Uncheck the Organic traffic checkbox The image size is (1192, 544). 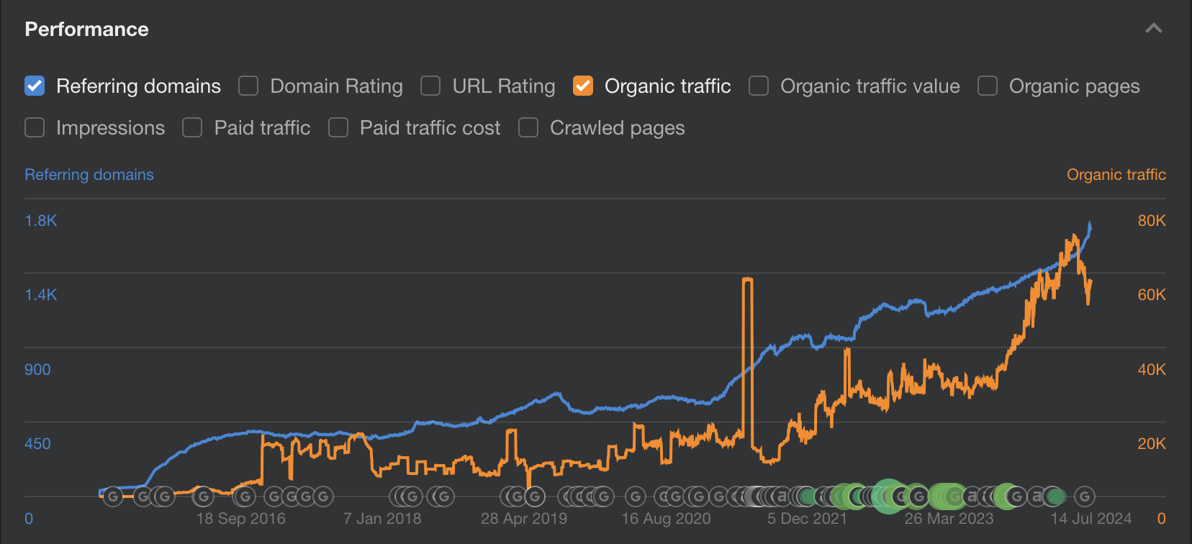pyautogui.click(x=583, y=86)
